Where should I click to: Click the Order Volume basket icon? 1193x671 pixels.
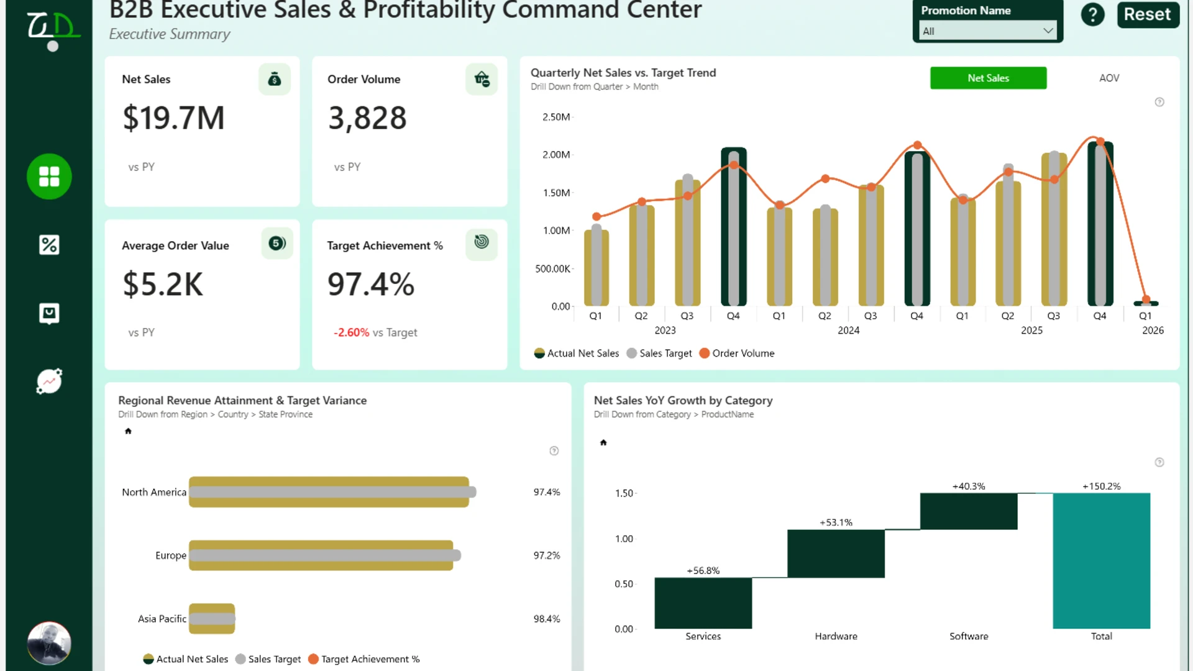[x=482, y=79]
